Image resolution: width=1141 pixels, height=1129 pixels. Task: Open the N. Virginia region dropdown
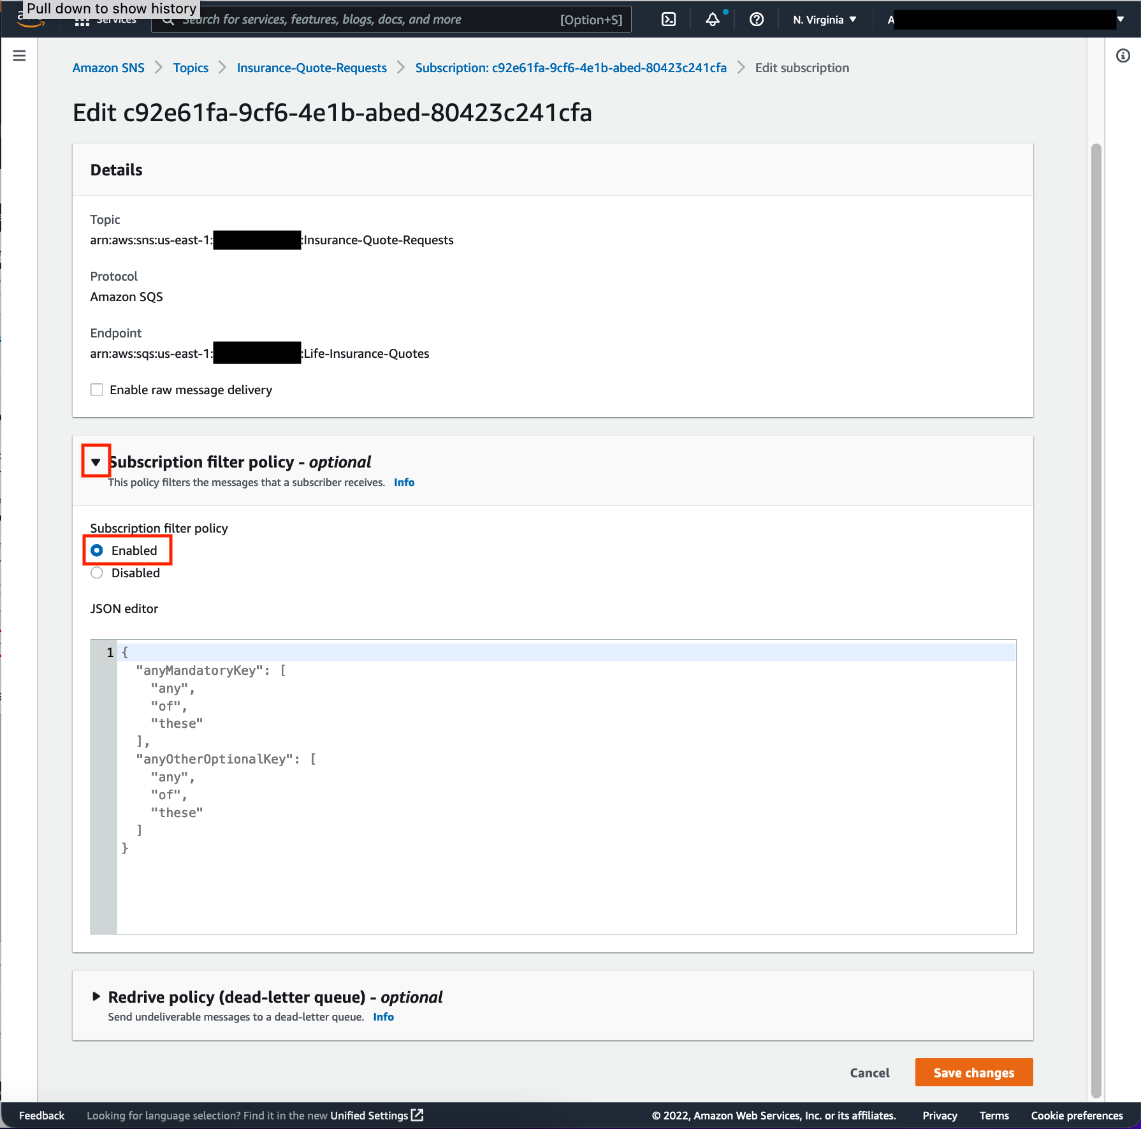[x=824, y=20]
